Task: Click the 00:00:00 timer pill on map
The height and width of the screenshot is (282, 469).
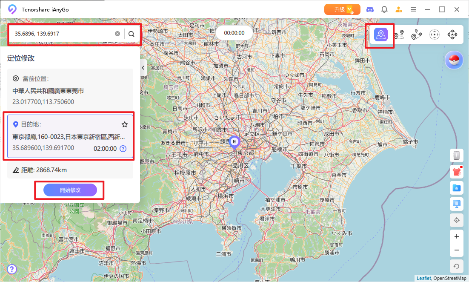Action: (x=234, y=33)
